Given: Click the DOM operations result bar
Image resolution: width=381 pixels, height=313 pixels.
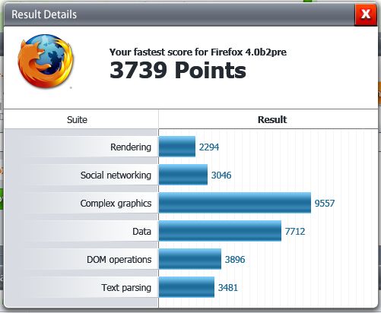Looking at the screenshot, I should tap(190, 259).
